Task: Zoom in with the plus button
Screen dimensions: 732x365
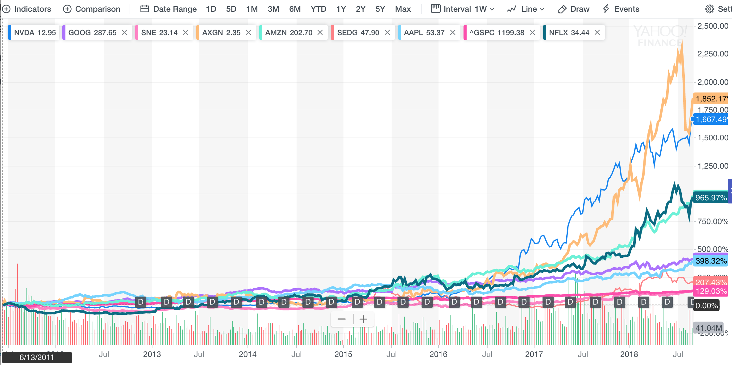Action: 363,319
